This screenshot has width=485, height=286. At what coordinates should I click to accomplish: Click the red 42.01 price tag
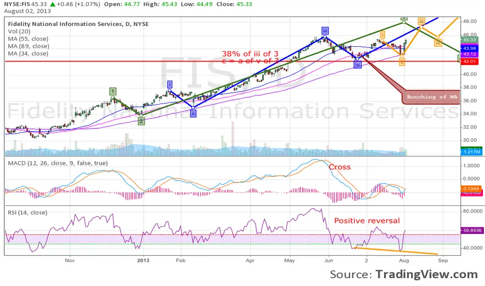tap(469, 61)
